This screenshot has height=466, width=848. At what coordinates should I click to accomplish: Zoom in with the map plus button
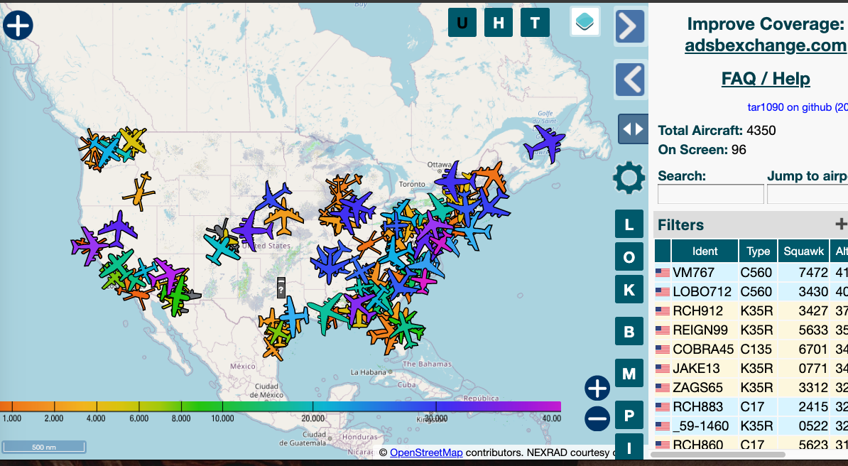pyautogui.click(x=597, y=388)
